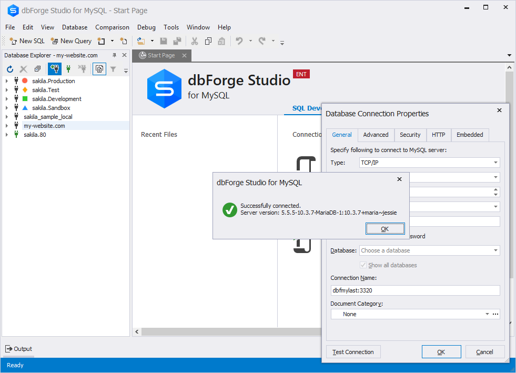Switch to the Embedded tab
Screen dimensions: 516x373
(470, 135)
